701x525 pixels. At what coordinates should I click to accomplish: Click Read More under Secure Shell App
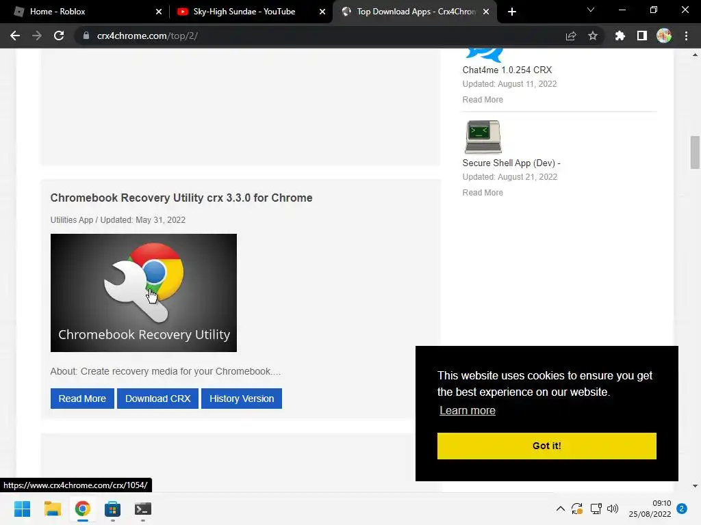coord(483,192)
